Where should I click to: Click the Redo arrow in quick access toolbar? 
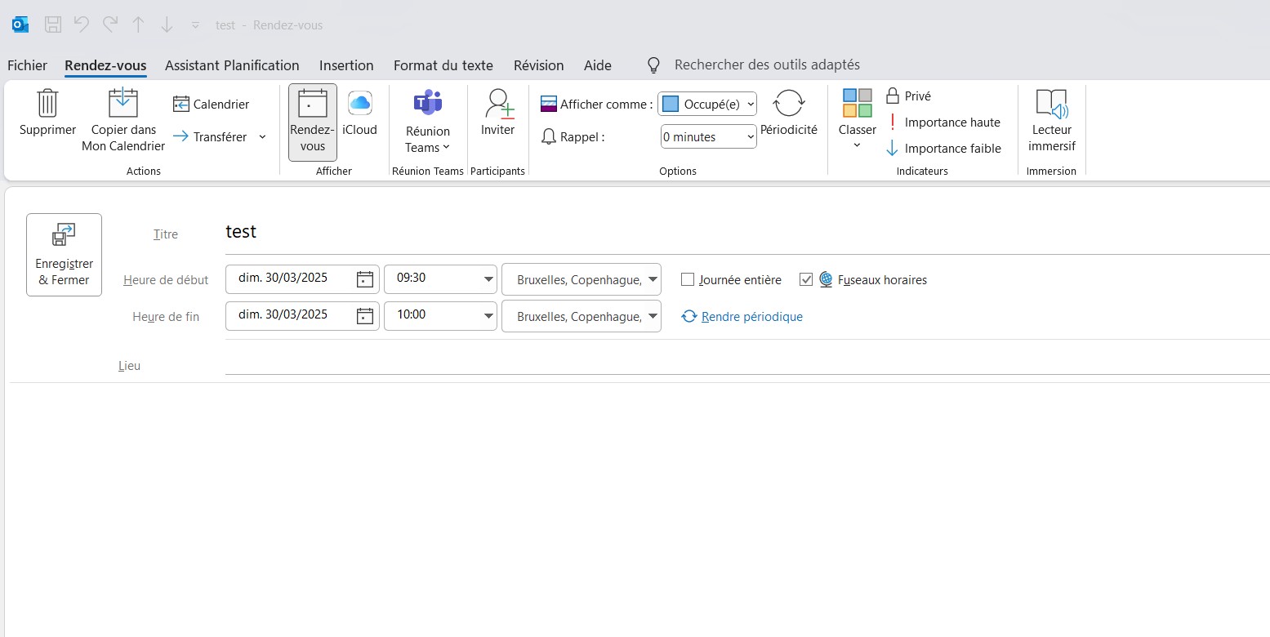[x=110, y=24]
